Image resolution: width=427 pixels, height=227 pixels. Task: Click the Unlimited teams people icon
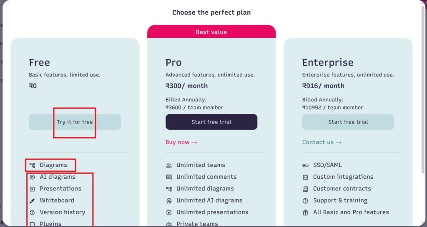tap(169, 165)
